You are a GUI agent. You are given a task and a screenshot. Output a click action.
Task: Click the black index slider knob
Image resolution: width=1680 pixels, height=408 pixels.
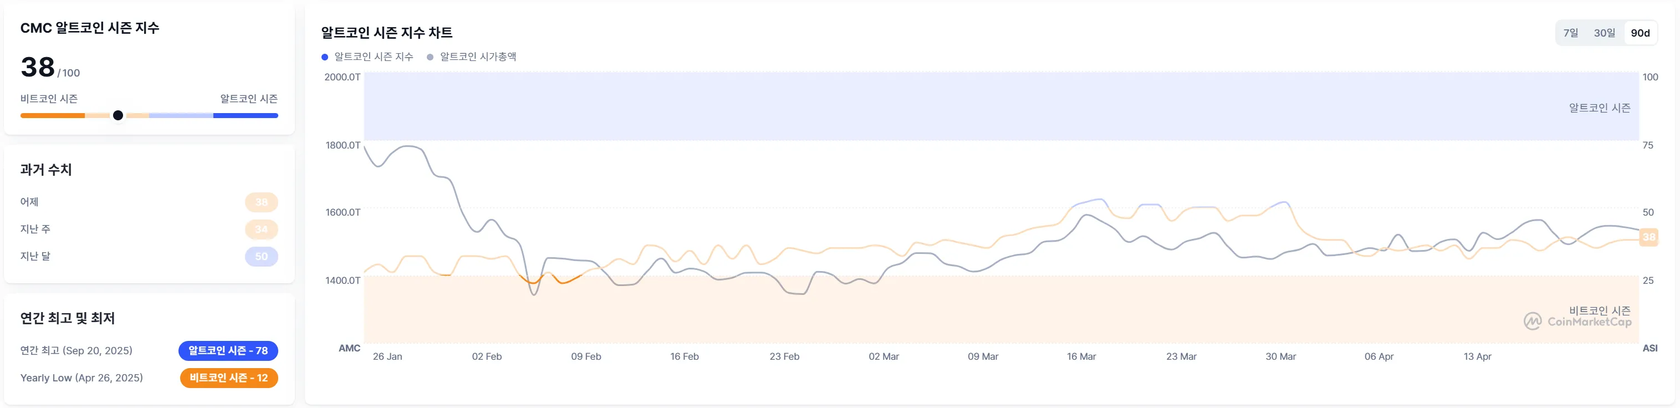click(118, 115)
